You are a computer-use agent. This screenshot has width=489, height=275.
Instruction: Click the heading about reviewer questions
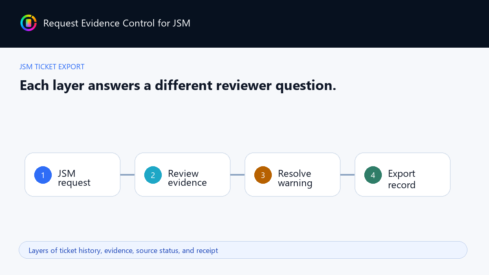click(x=178, y=86)
